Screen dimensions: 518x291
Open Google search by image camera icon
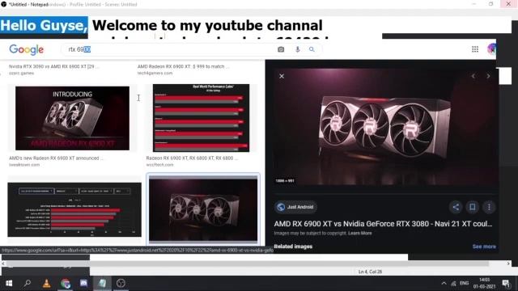(281, 49)
